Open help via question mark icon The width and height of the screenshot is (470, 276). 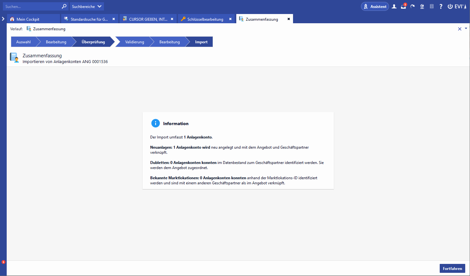pyautogui.click(x=441, y=6)
